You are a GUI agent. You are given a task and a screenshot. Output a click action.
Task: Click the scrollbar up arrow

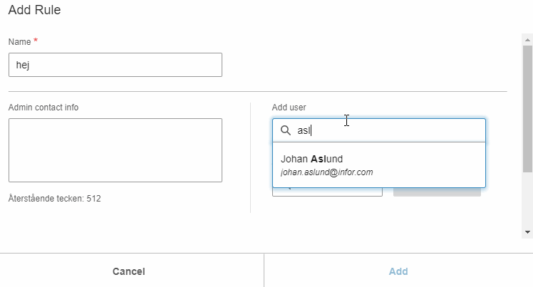[527, 40]
